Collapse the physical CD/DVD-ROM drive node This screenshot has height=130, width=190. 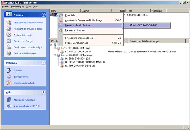click(x=55, y=55)
